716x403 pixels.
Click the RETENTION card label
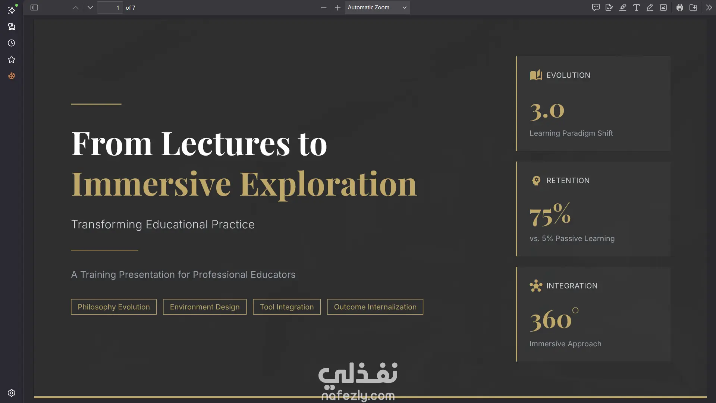568,181
